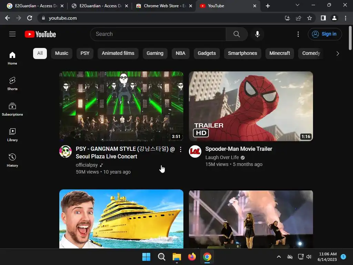
Task: Go forward in browser
Action: coord(19,18)
